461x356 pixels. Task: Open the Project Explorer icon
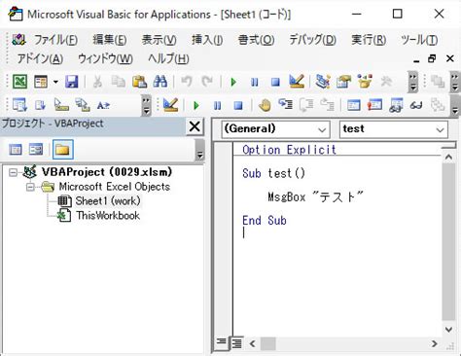coord(323,82)
